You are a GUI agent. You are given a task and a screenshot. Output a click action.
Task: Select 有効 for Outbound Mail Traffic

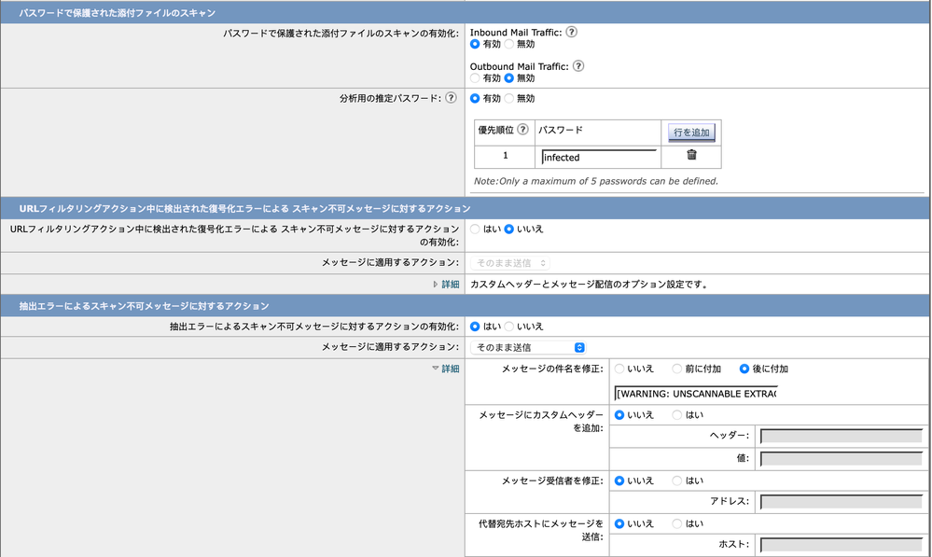[475, 77]
